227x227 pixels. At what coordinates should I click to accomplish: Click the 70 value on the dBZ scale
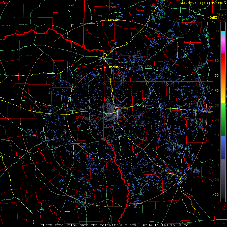tap(217, 46)
